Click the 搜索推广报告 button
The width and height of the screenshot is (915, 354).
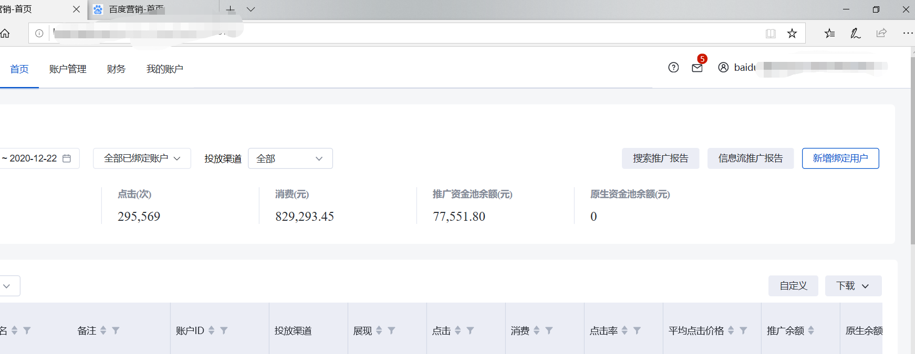pos(660,158)
